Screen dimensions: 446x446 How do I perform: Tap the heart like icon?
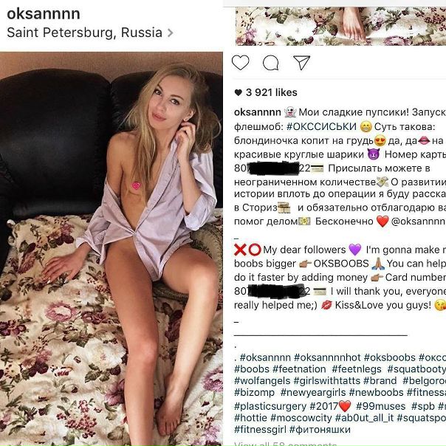240,62
